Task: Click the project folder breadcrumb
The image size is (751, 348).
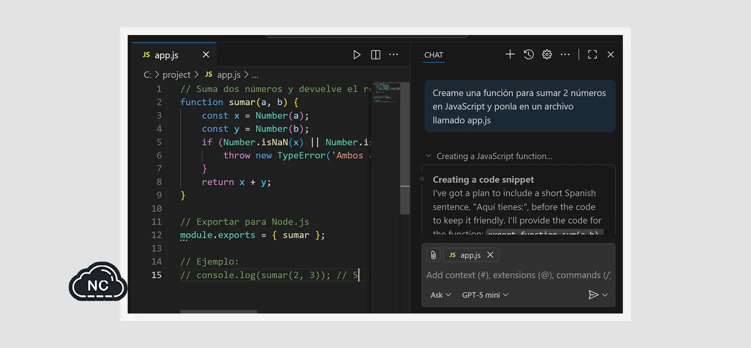Action: pyautogui.click(x=176, y=74)
